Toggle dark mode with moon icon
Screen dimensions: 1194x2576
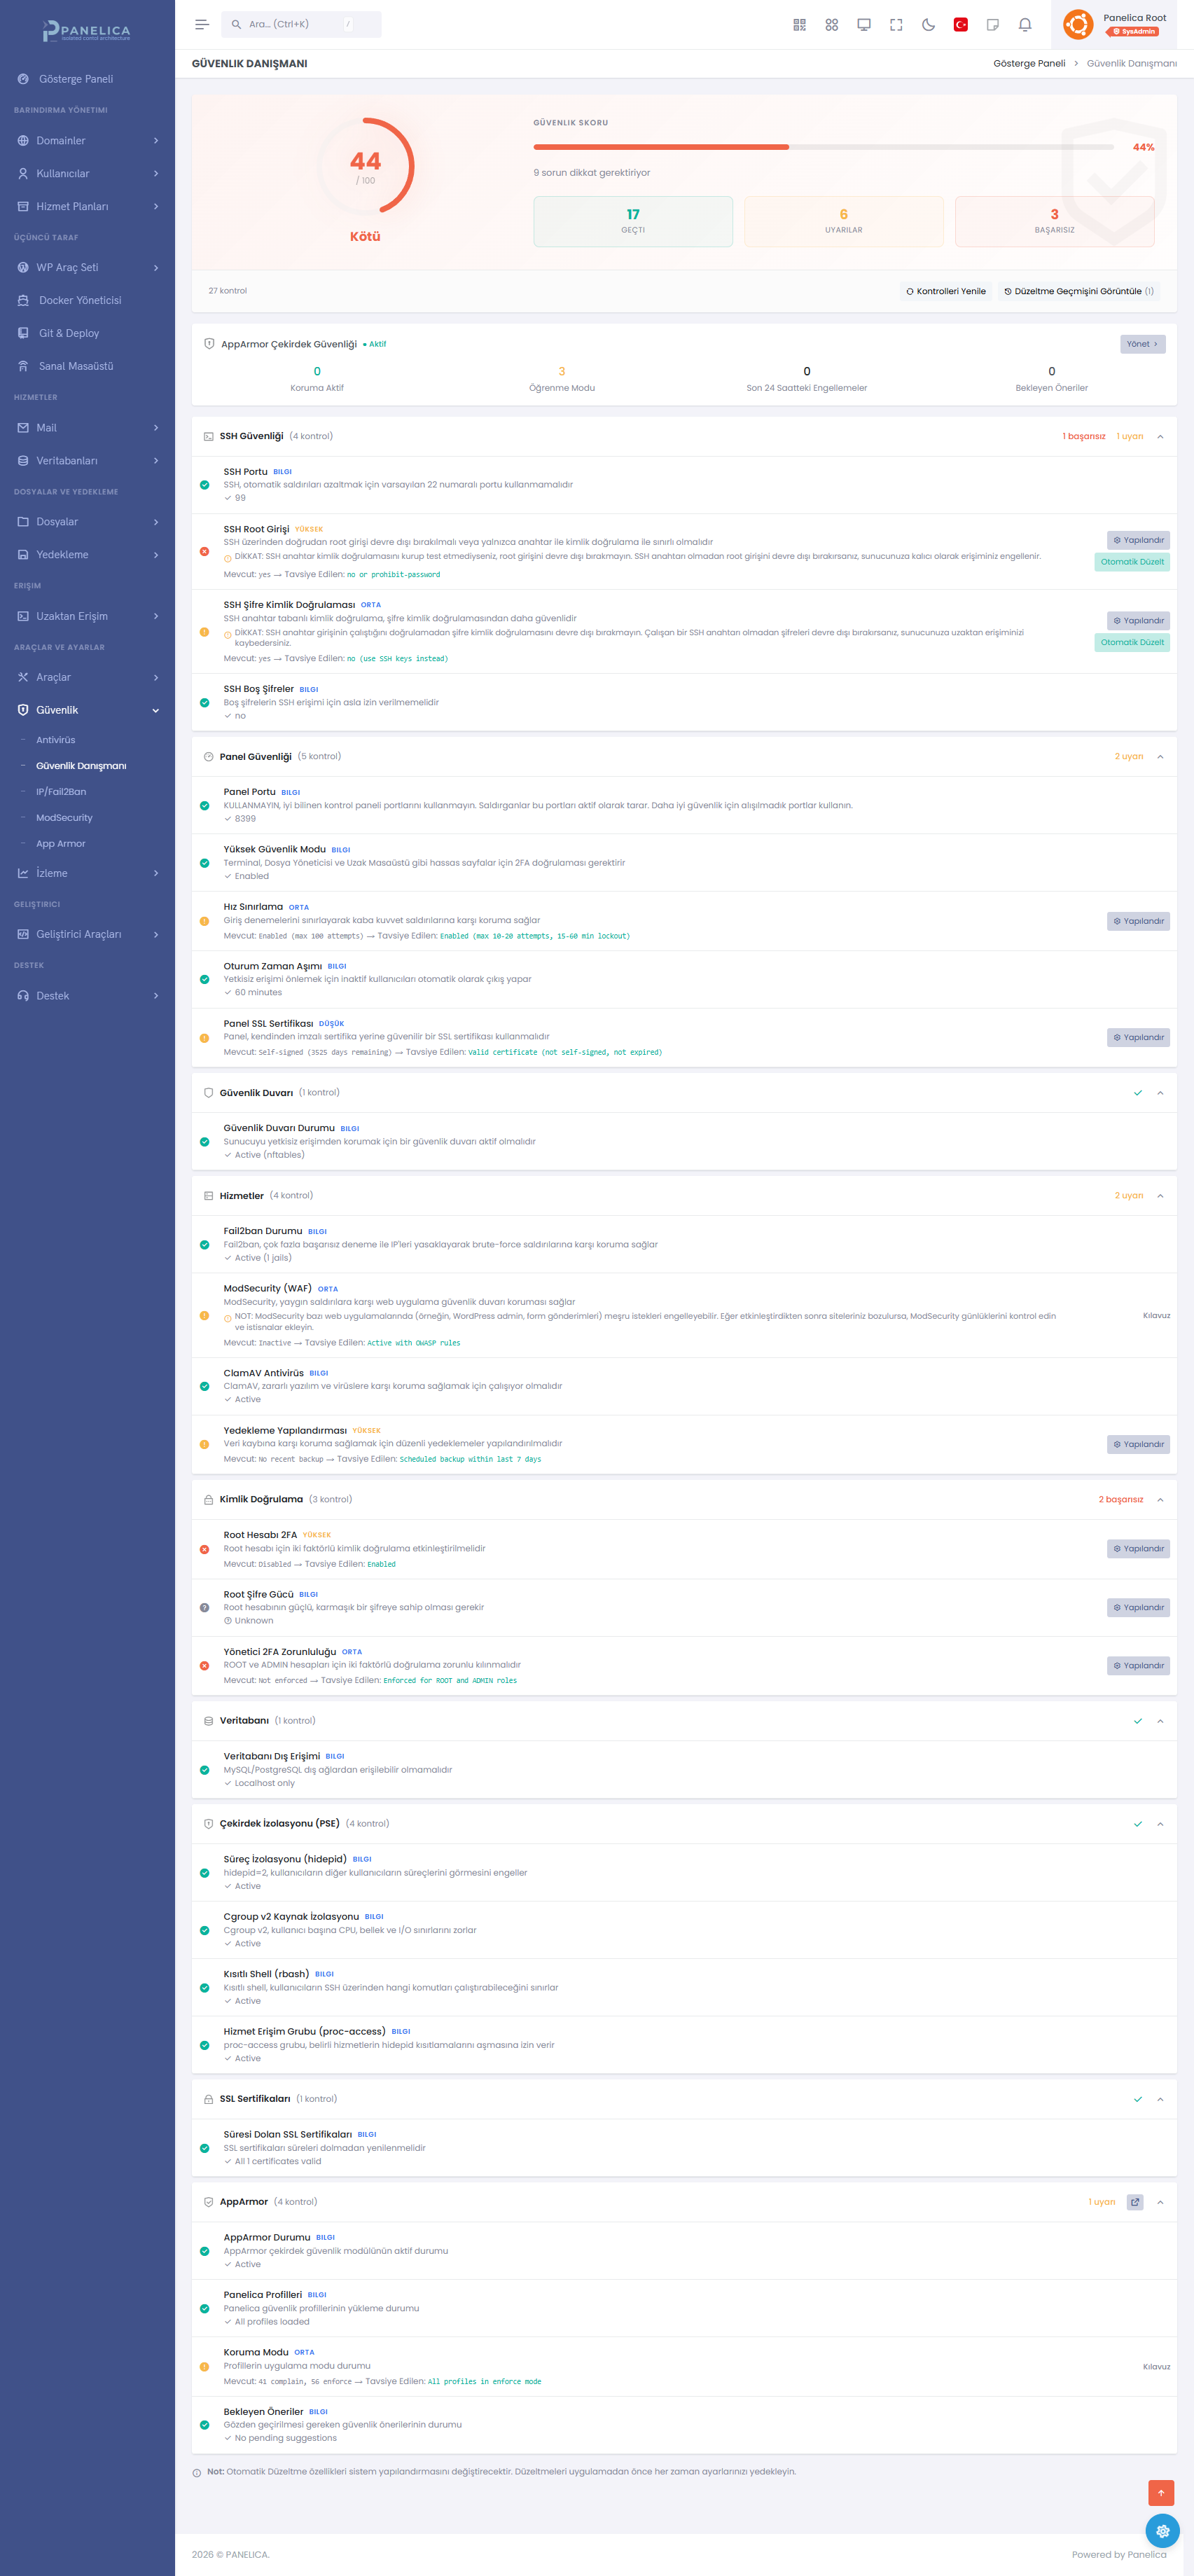928,25
